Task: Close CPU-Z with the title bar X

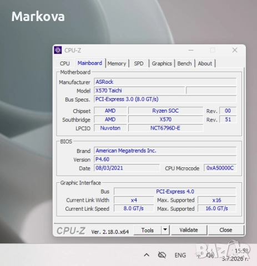Action: tap(235, 50)
